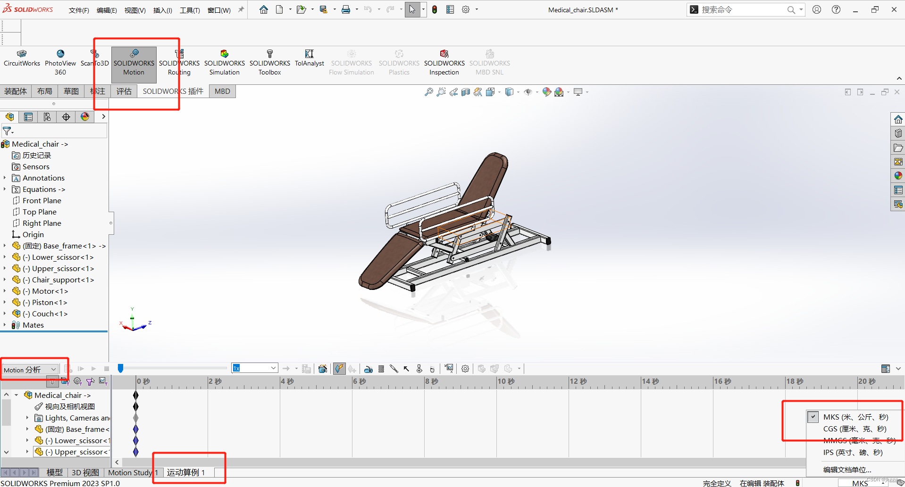Add Gravity to the motion study
The height and width of the screenshot is (487, 905).
(432, 369)
